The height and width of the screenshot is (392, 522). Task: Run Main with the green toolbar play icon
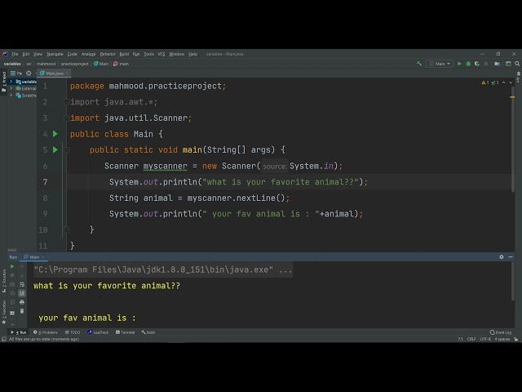[x=459, y=64]
